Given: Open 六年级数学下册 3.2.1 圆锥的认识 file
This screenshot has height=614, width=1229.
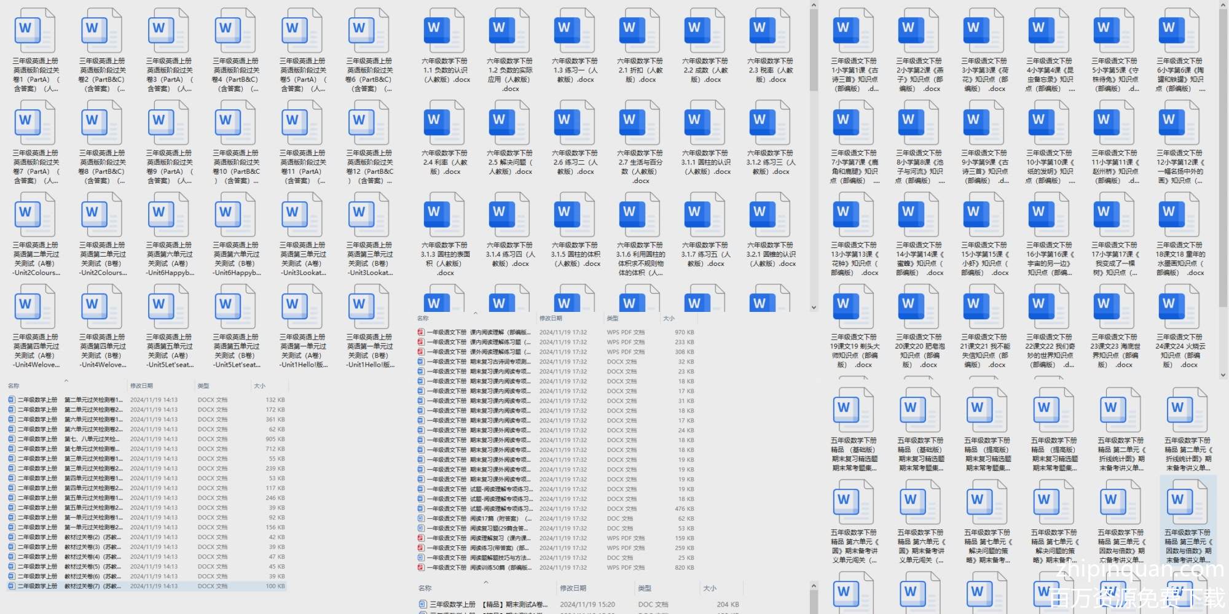Looking at the screenshot, I should pyautogui.click(x=770, y=214).
